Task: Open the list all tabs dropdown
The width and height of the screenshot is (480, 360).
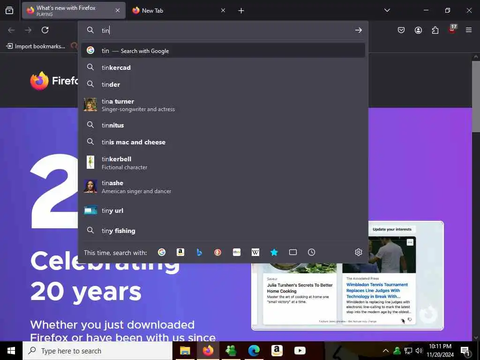Action: click(x=387, y=10)
